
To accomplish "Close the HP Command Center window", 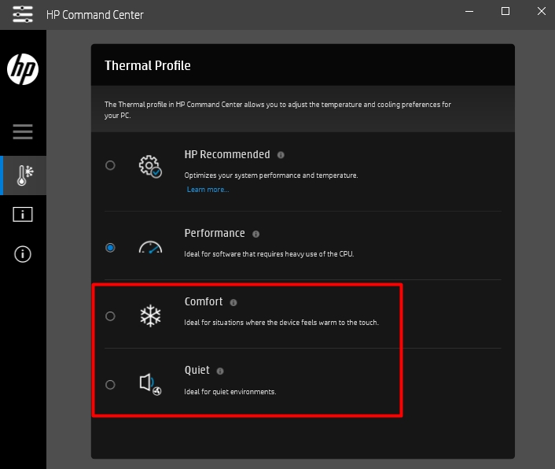I will [x=542, y=11].
